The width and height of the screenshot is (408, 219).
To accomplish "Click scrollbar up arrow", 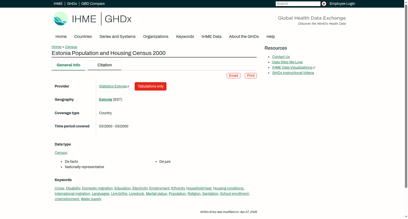I will (x=406, y=2).
